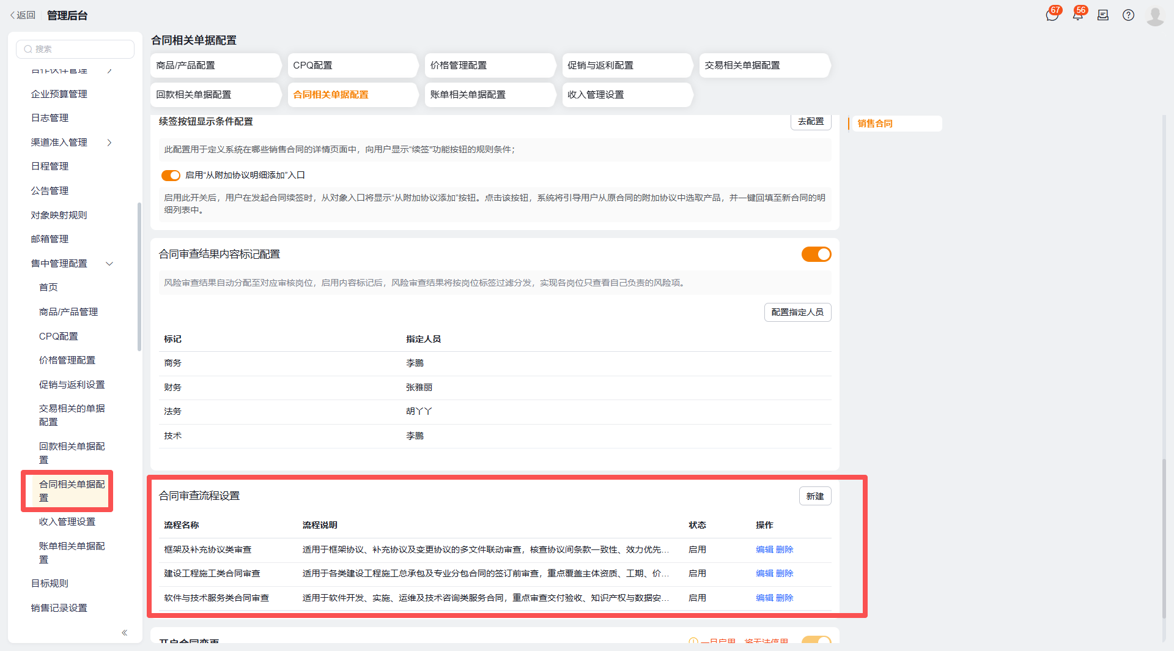This screenshot has height=651, width=1174.
Task: Switch to 价格管理配置 tab
Action: tap(490, 65)
